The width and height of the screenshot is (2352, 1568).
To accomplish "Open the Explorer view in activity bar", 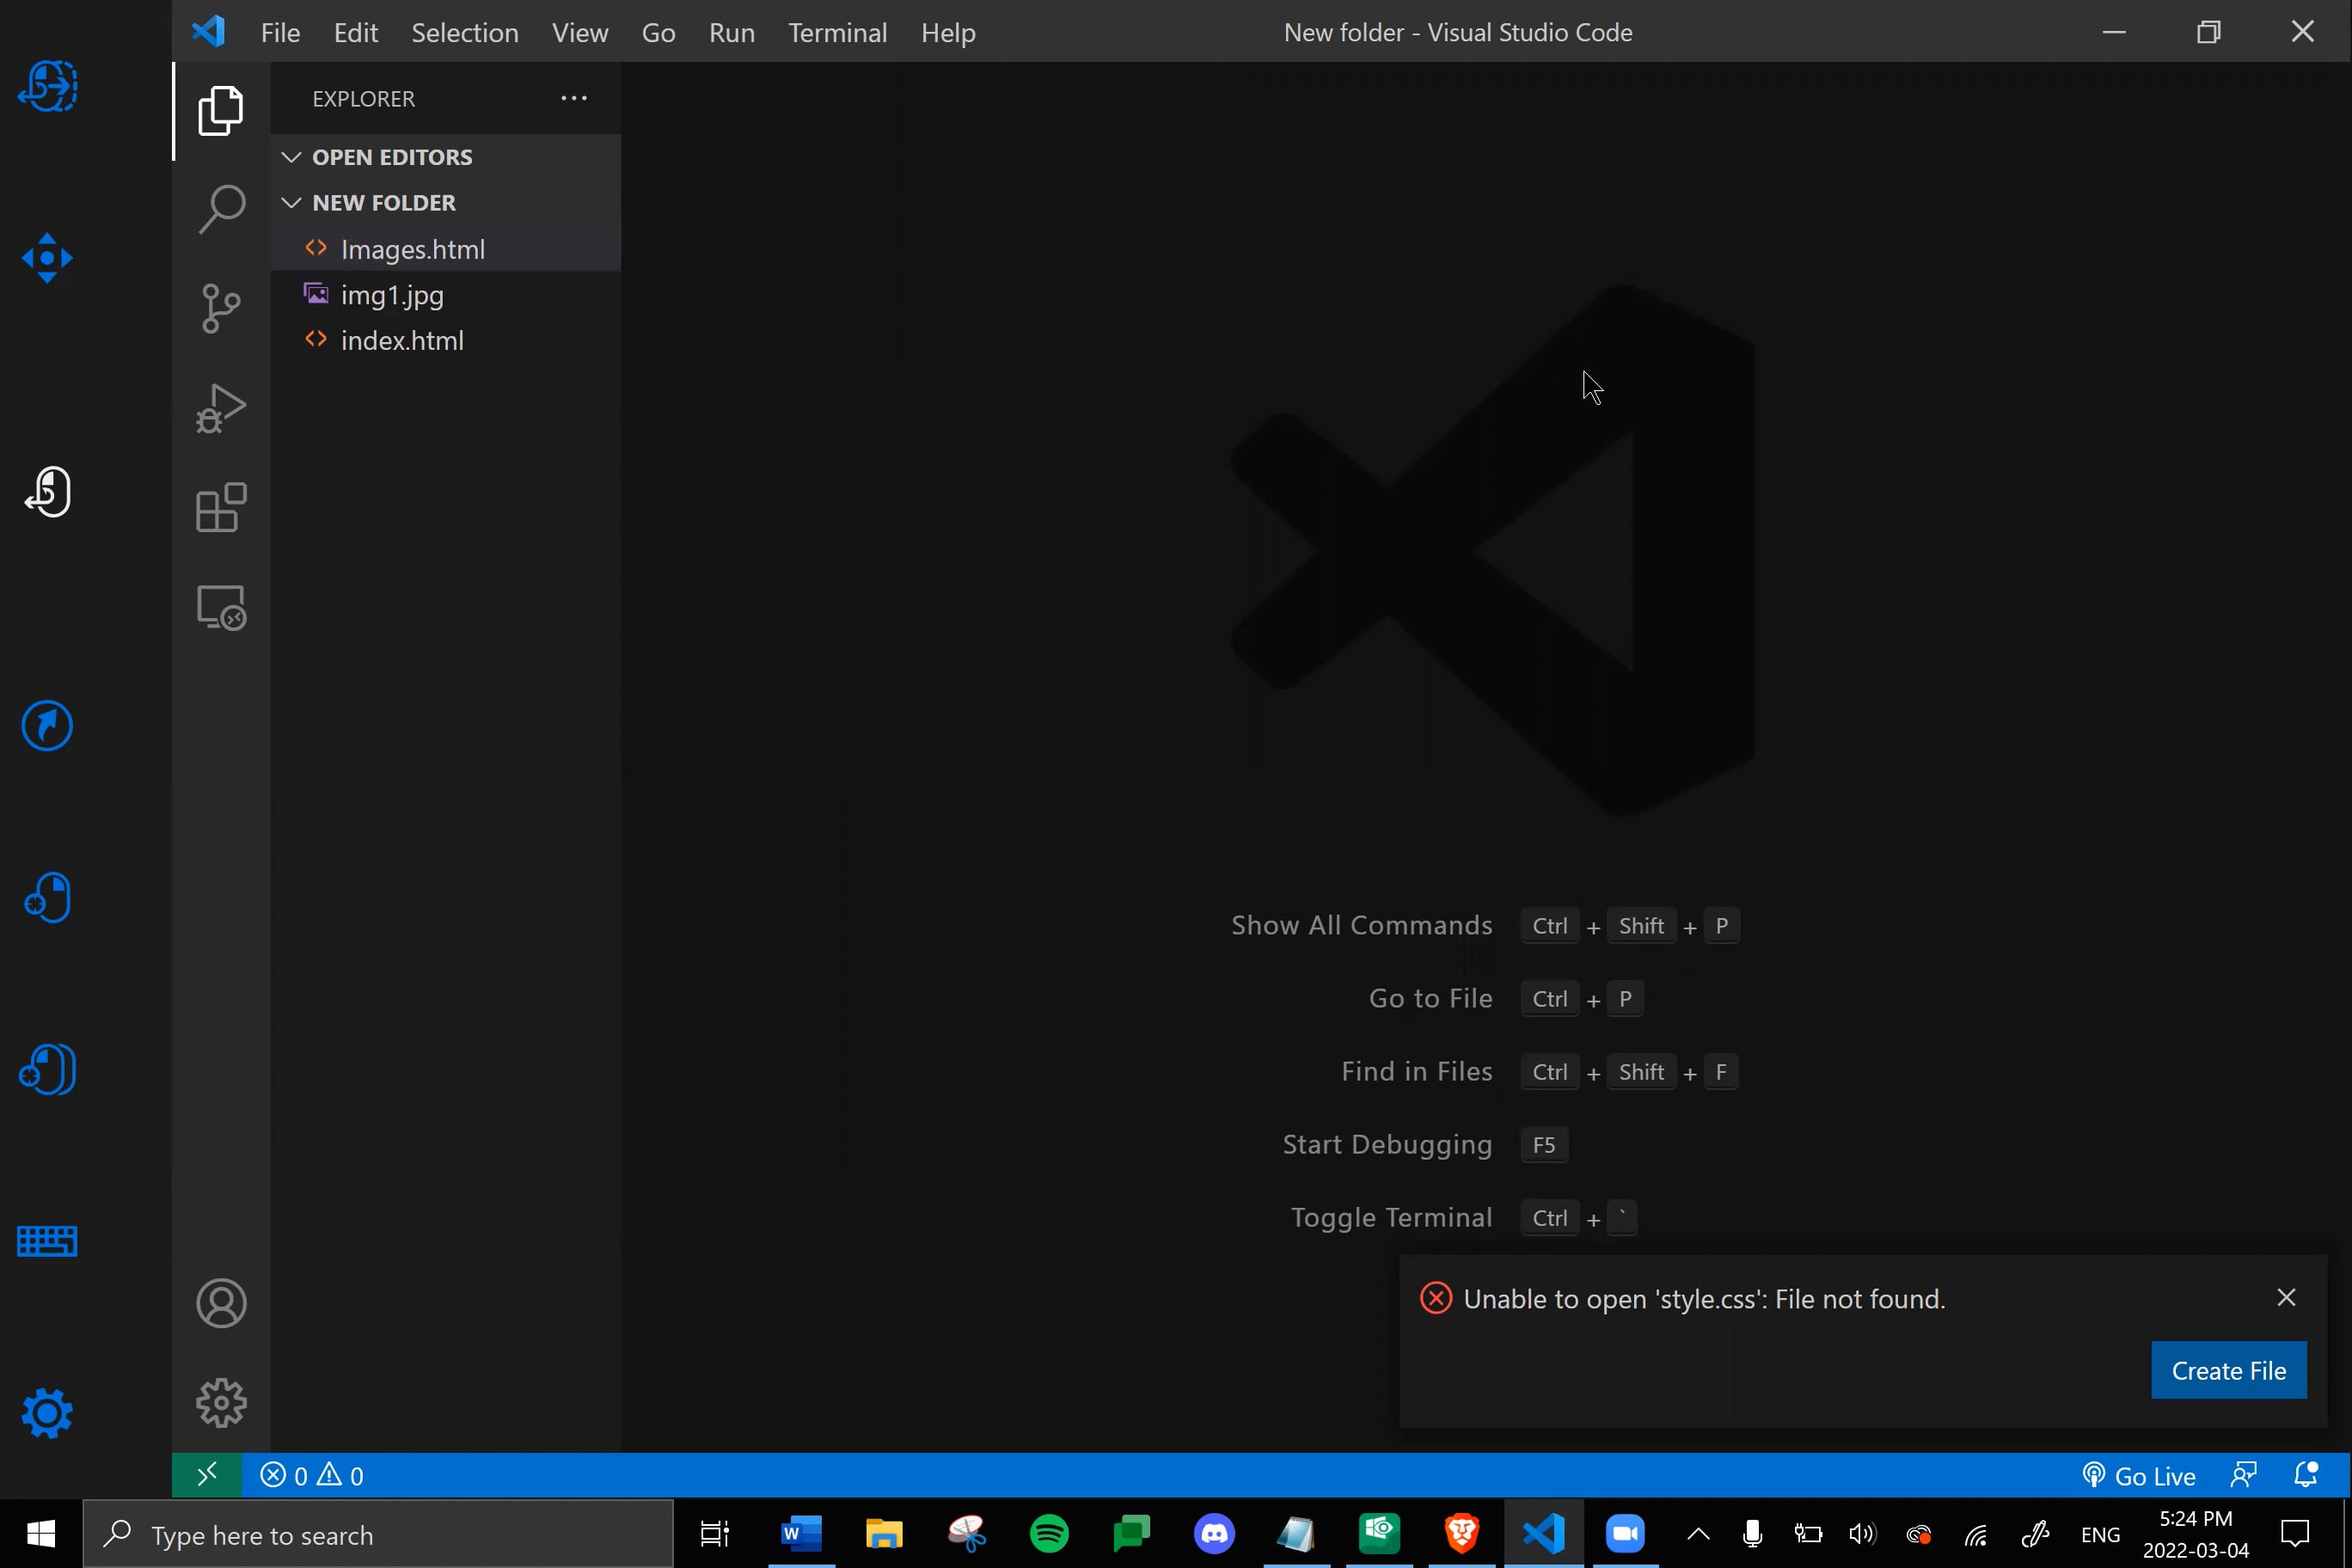I will pyautogui.click(x=221, y=110).
